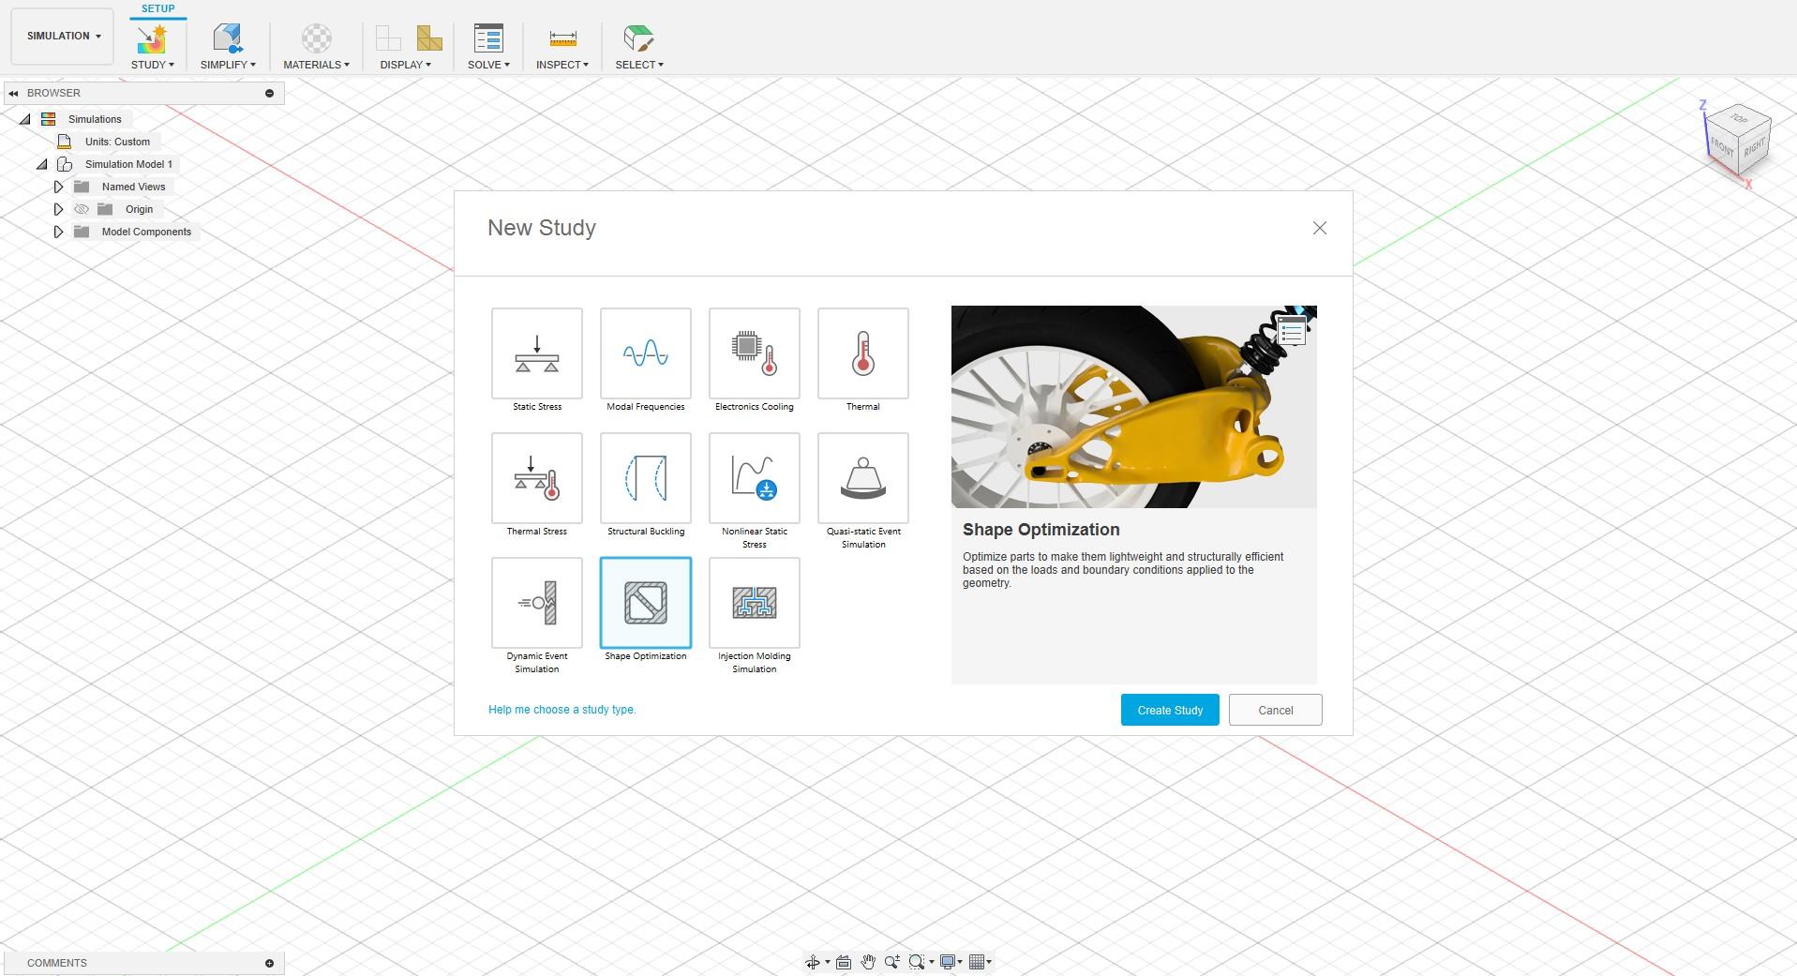Select the Dynamic Event Simulation icon
The width and height of the screenshot is (1797, 976).
tap(536, 603)
